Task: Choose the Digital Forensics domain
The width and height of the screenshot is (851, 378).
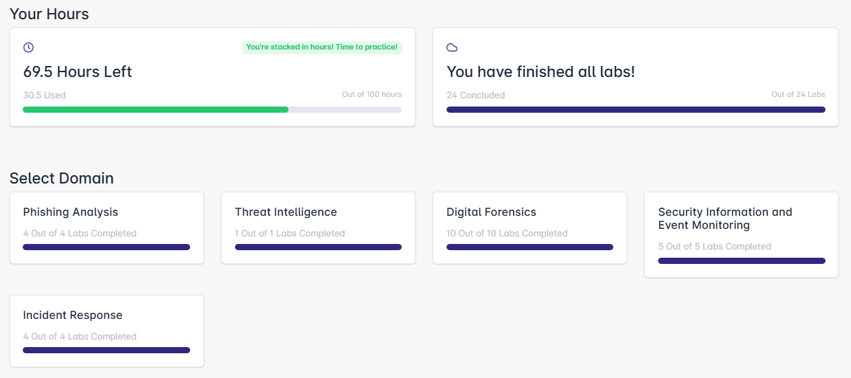Action: point(491,212)
